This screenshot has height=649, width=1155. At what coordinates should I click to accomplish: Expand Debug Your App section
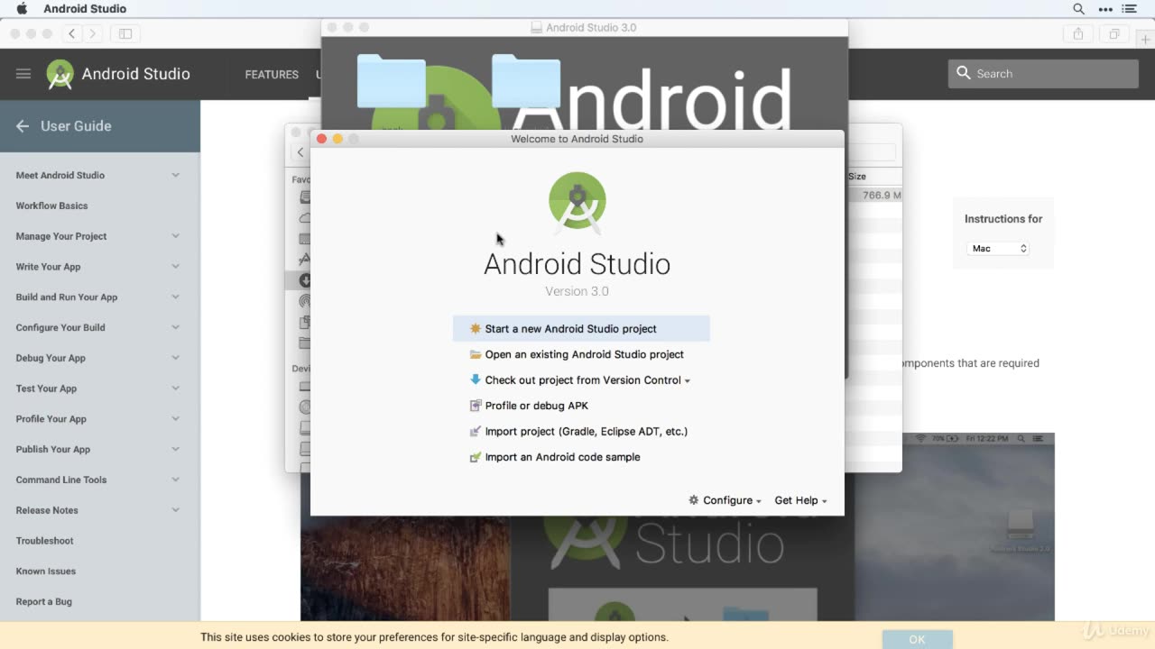click(x=175, y=358)
